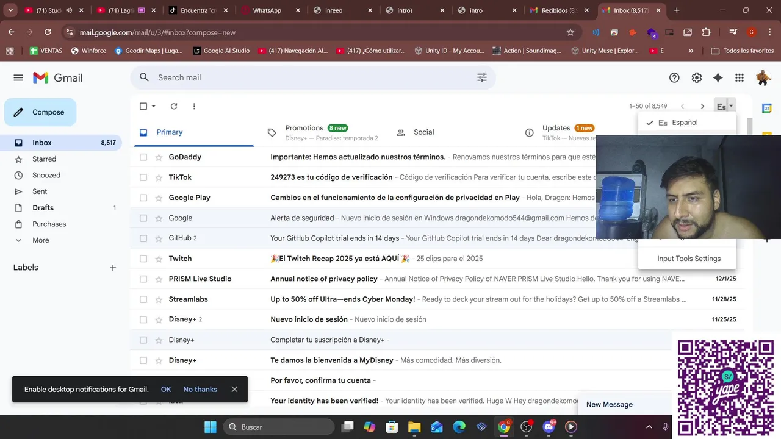This screenshot has width=781, height=439.
Task: Switch to the Promotions tab
Action: click(323, 132)
